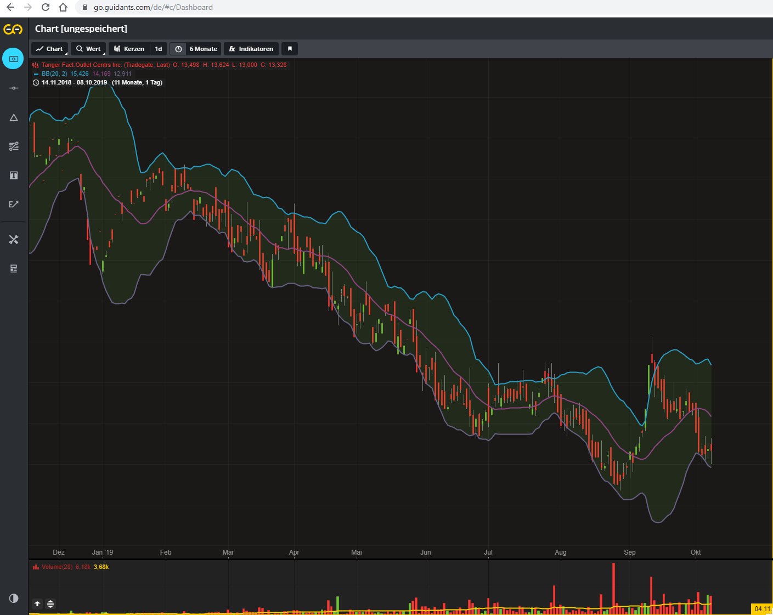The image size is (773, 615).
Task: Toggle the highlighted cyan banknote sidebar button
Action: click(13, 59)
